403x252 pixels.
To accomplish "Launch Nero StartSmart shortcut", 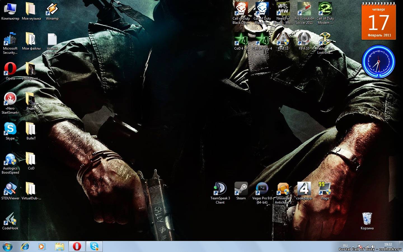I will coord(10,103).
